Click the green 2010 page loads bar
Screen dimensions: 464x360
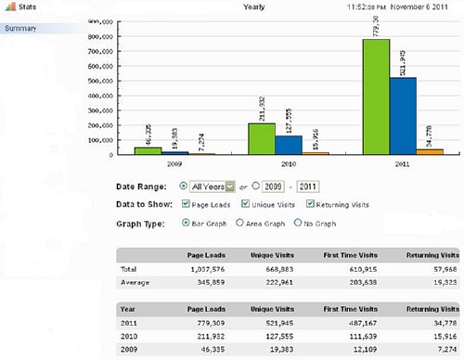tap(262, 139)
